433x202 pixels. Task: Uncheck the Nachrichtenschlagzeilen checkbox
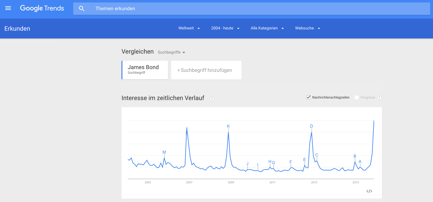[x=308, y=97]
